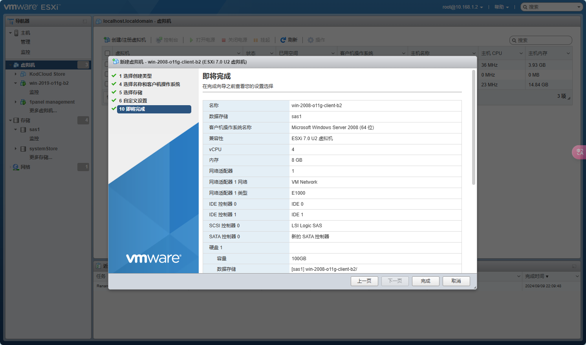Expand the systemStore datastore node
The width and height of the screenshot is (586, 345).
16,149
